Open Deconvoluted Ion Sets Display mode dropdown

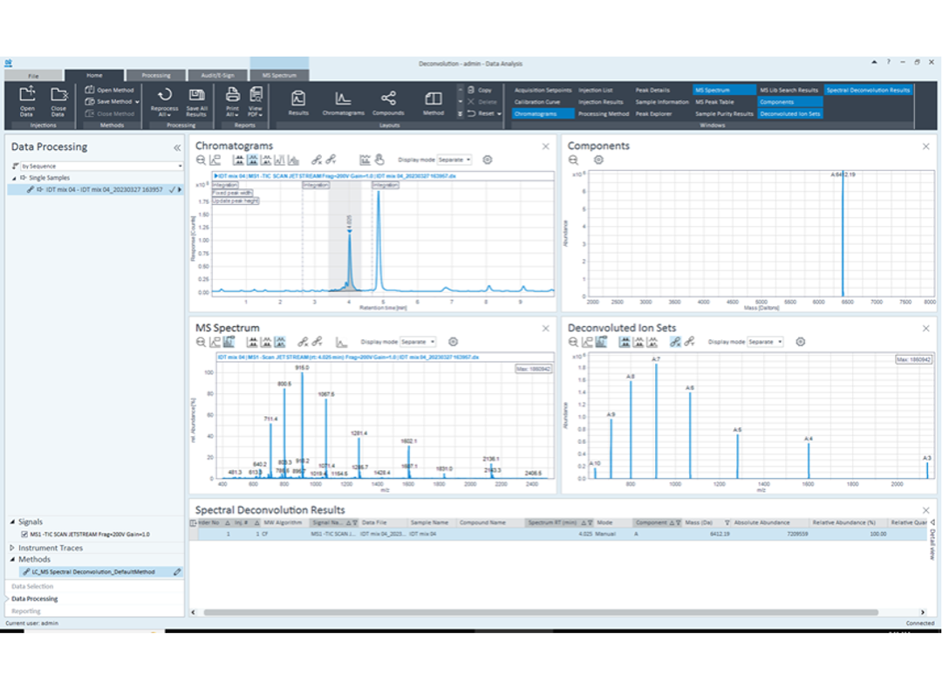coord(766,342)
